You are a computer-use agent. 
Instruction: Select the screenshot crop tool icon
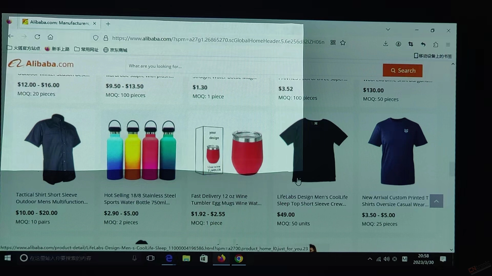point(411,44)
